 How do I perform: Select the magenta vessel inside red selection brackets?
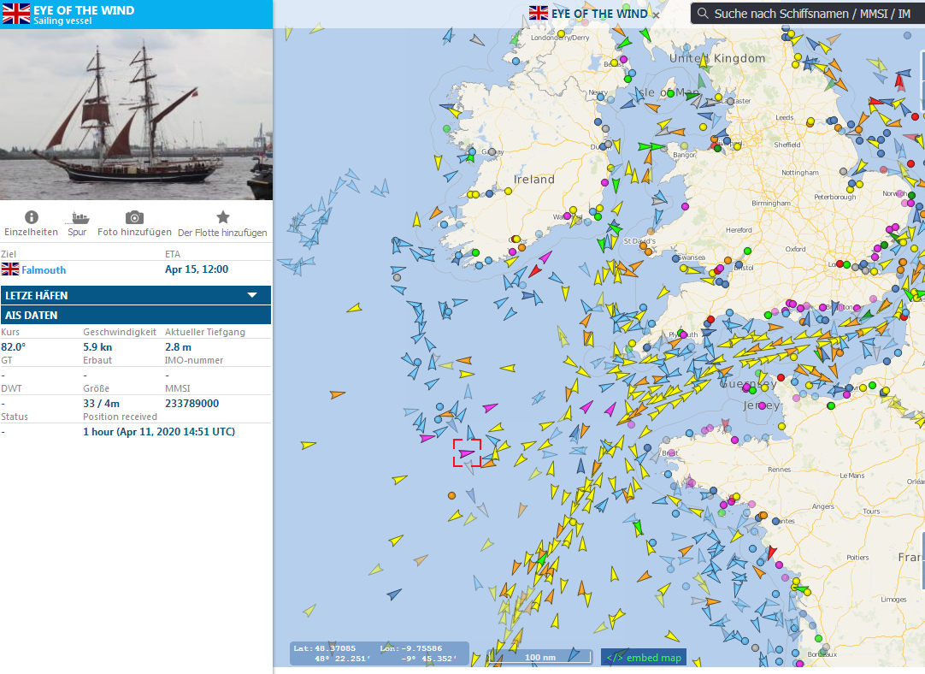pyautogui.click(x=467, y=453)
